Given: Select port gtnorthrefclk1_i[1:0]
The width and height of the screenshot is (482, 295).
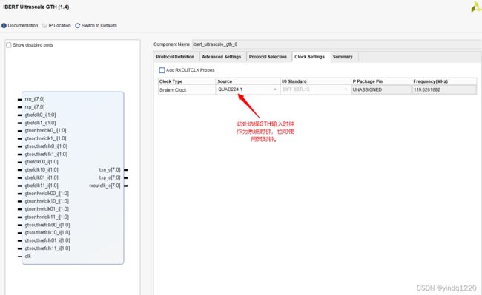Looking at the screenshot, I should tap(45, 138).
